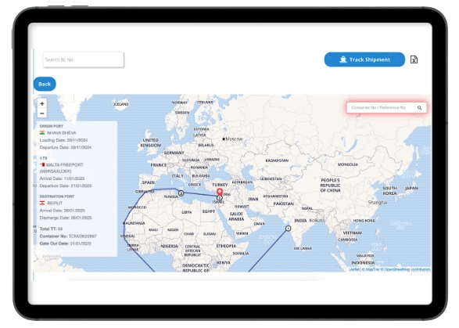The image size is (459, 328).
Task: Click the circle marker under the red pin
Action: point(220,198)
